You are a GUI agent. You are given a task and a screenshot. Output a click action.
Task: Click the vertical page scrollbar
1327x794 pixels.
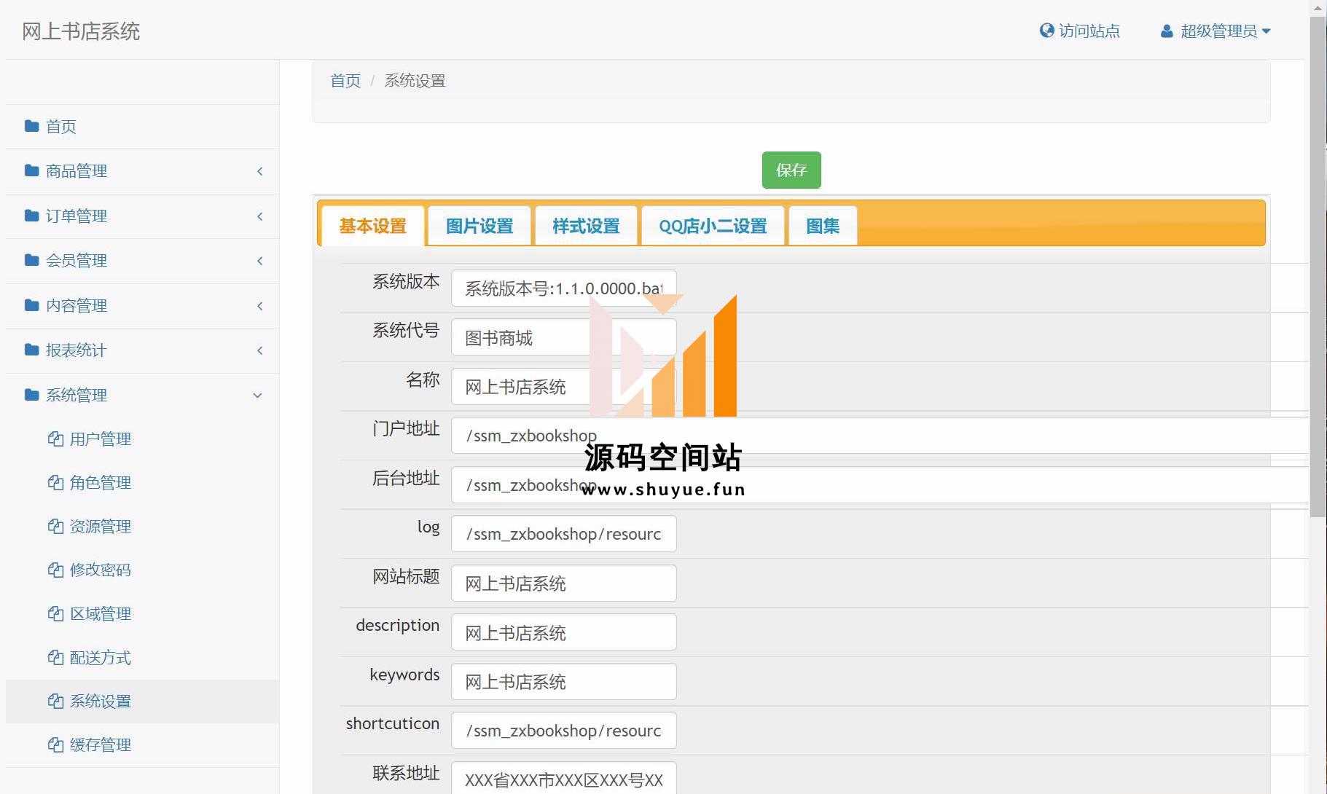[x=1318, y=291]
